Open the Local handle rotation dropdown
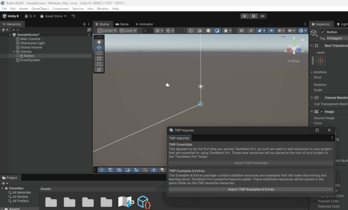Viewport: 348px width, 210px height. click(x=128, y=31)
